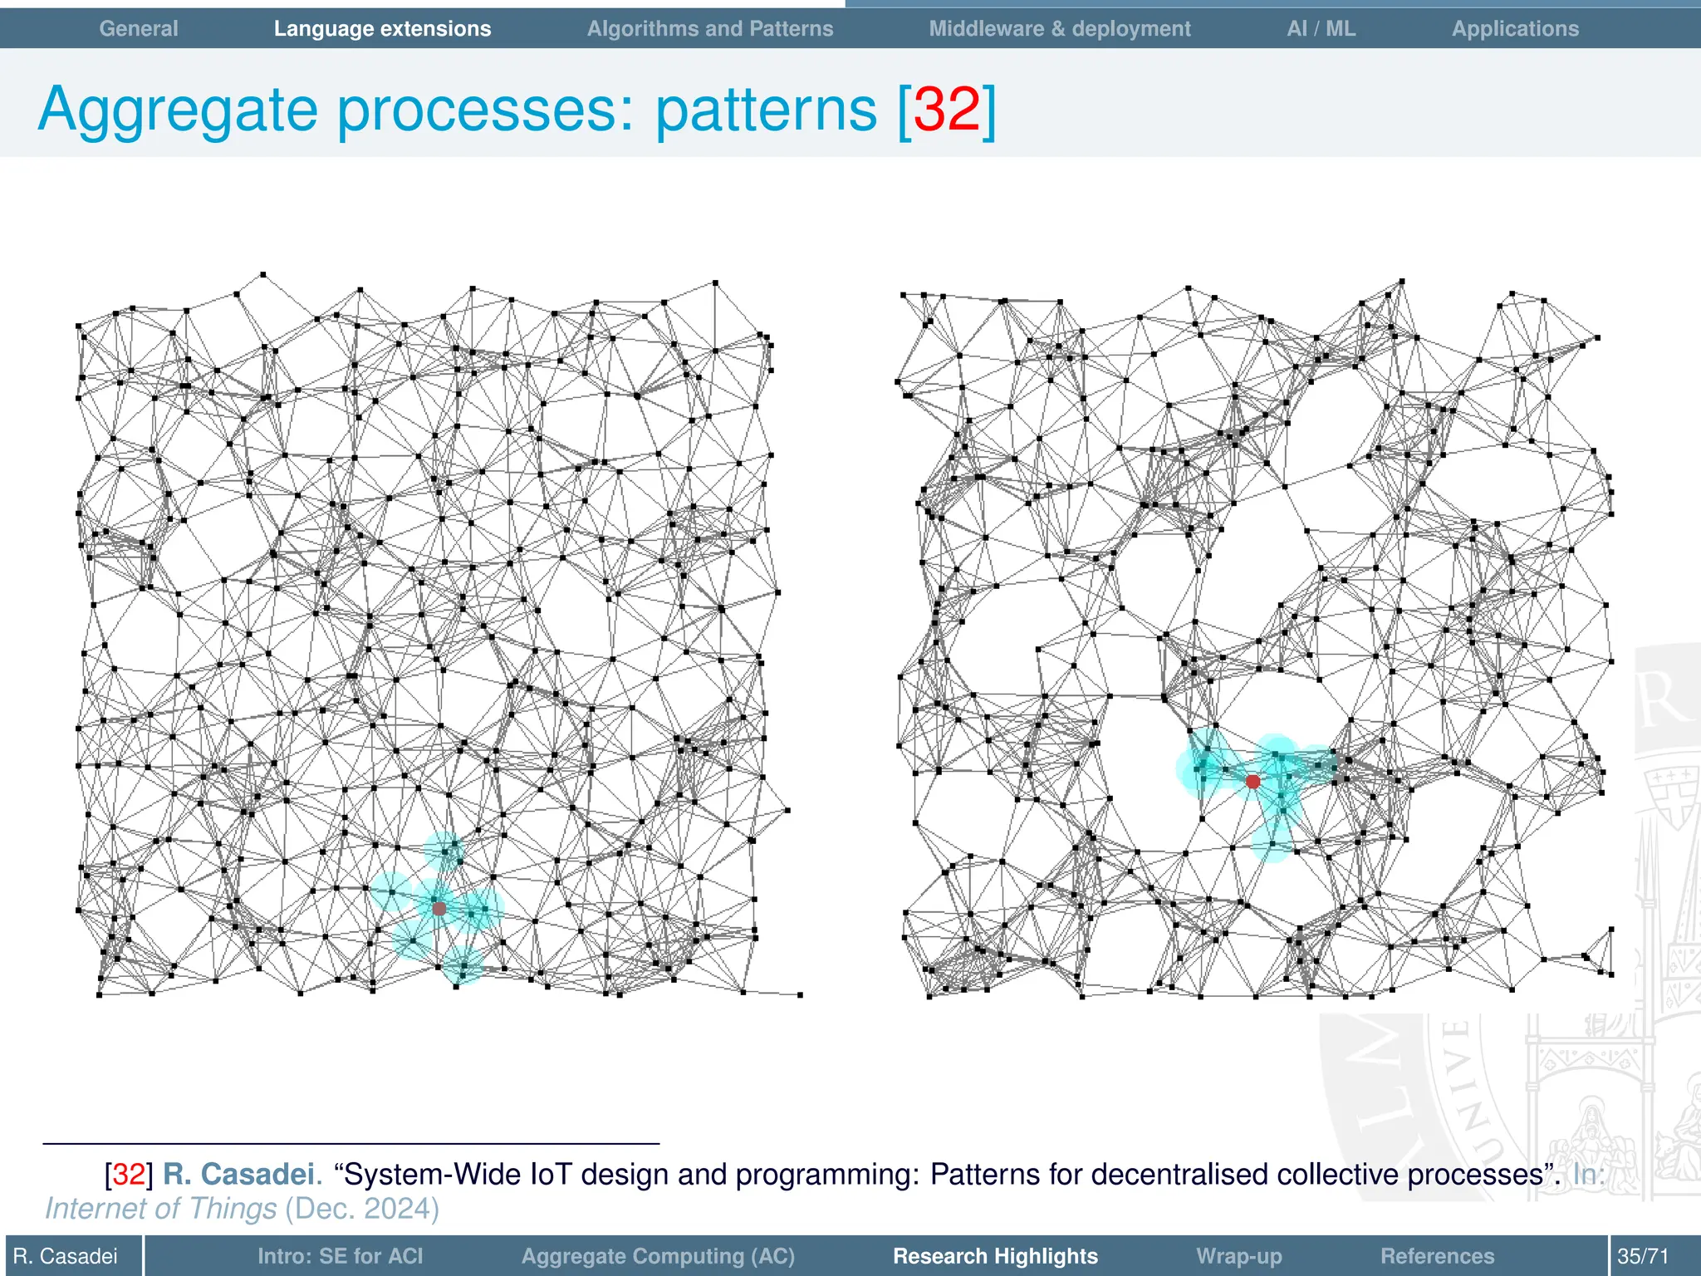Click the journal name Internet of Things
1701x1276 pixels.
(161, 1208)
